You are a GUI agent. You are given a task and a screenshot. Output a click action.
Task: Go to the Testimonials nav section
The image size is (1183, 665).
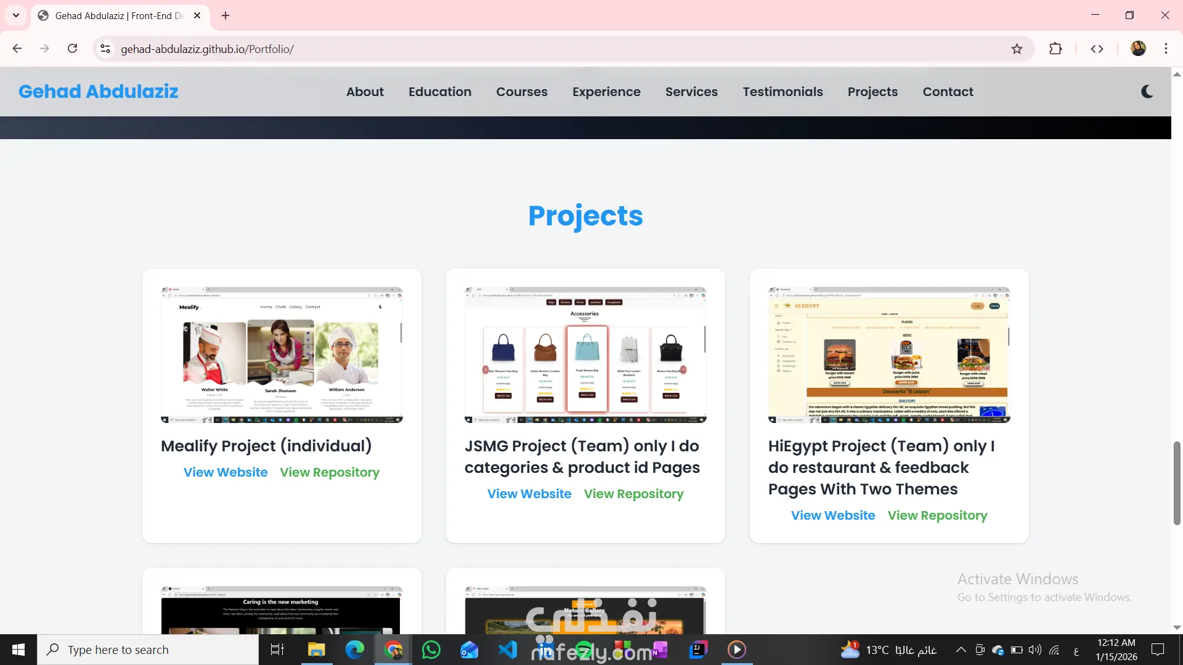click(x=783, y=92)
